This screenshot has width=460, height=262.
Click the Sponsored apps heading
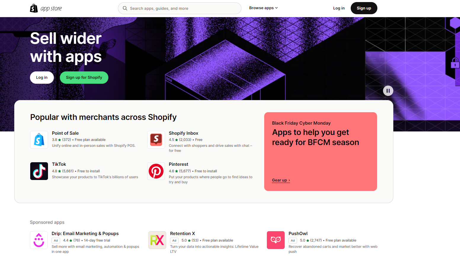[47, 222]
